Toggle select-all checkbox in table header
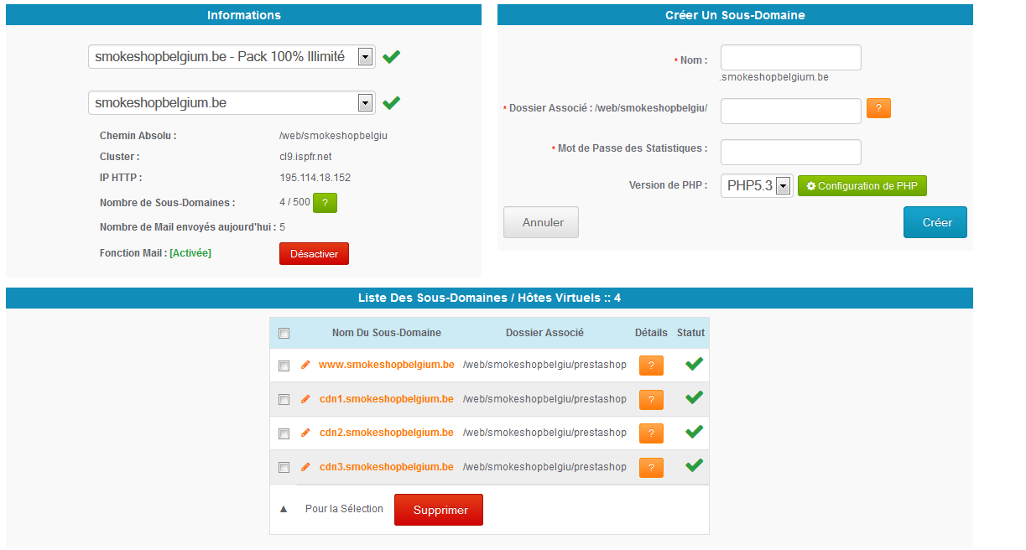 [284, 334]
